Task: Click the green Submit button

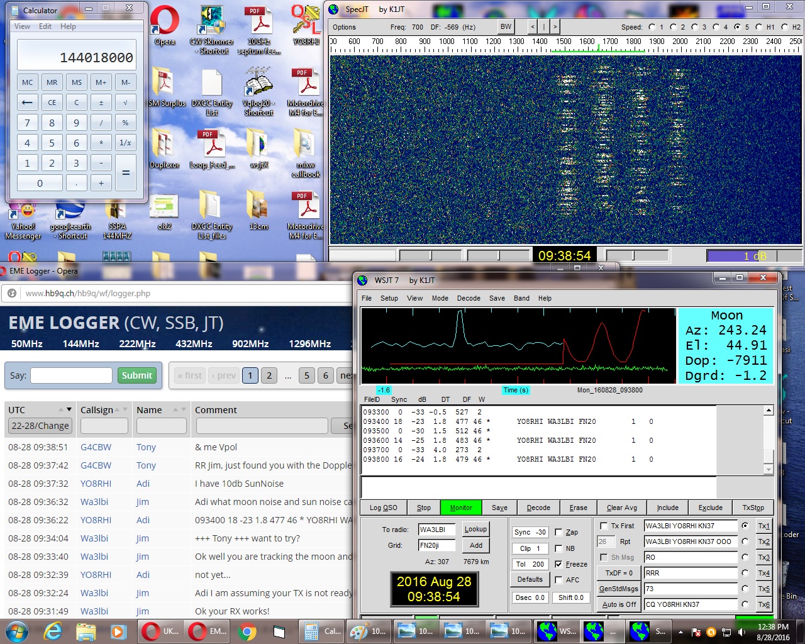Action: coord(136,375)
